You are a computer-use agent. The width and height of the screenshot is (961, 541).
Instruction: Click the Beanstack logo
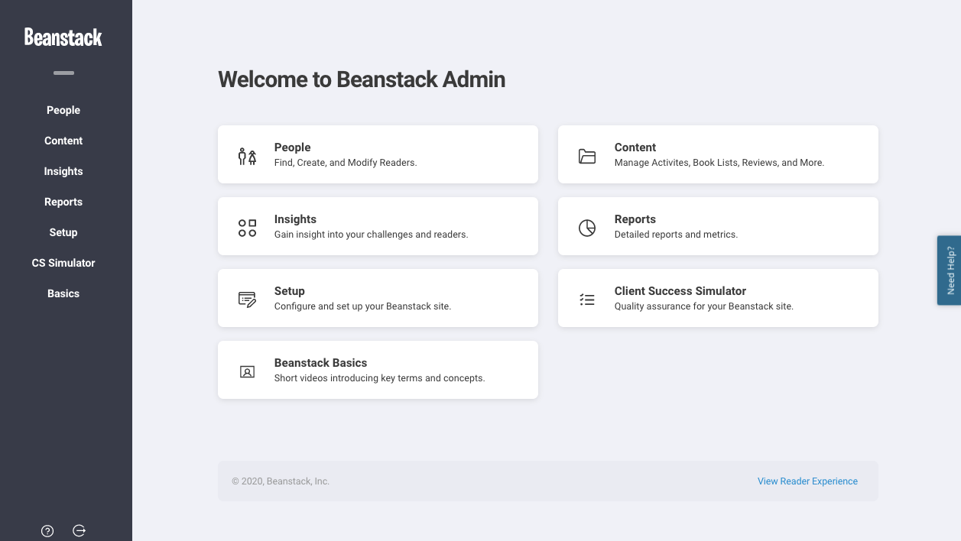pyautogui.click(x=63, y=37)
